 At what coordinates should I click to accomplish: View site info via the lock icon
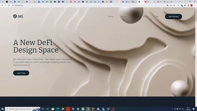13,6
